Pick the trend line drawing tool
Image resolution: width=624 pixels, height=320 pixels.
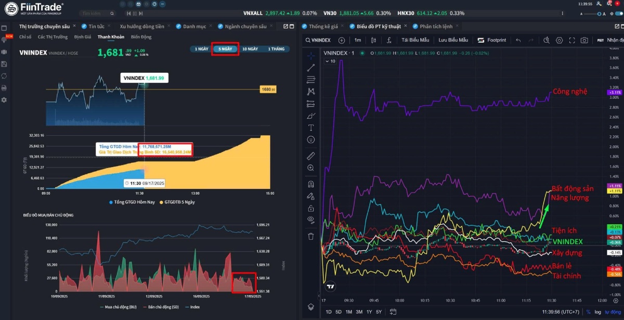(x=310, y=67)
